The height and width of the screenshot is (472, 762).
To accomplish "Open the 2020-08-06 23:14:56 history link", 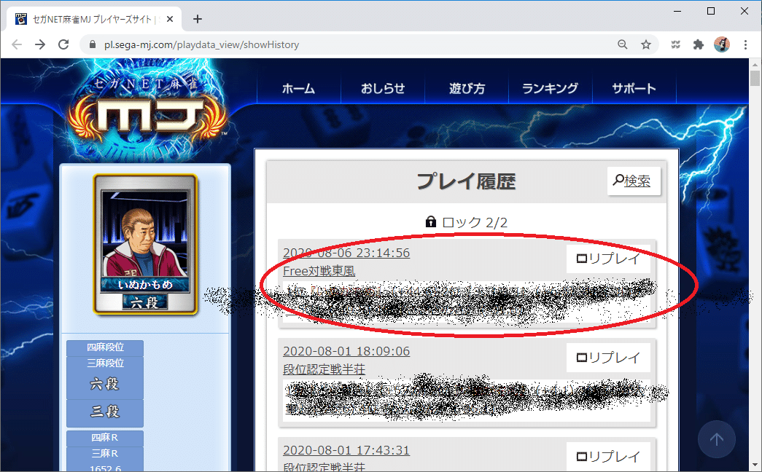I will click(x=346, y=253).
